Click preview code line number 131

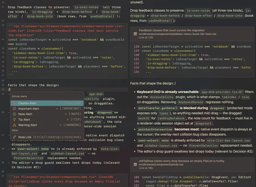[137, 59]
